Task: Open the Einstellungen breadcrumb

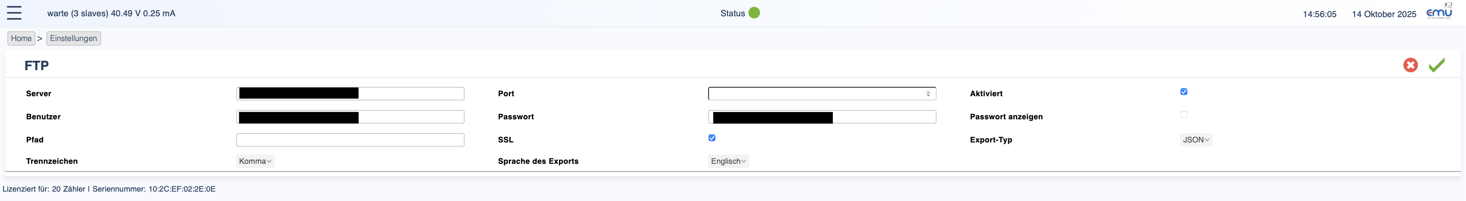Action: 73,38
